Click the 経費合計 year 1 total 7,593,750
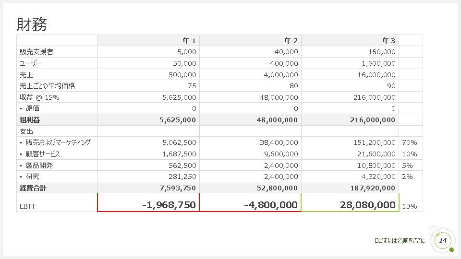 pos(178,188)
